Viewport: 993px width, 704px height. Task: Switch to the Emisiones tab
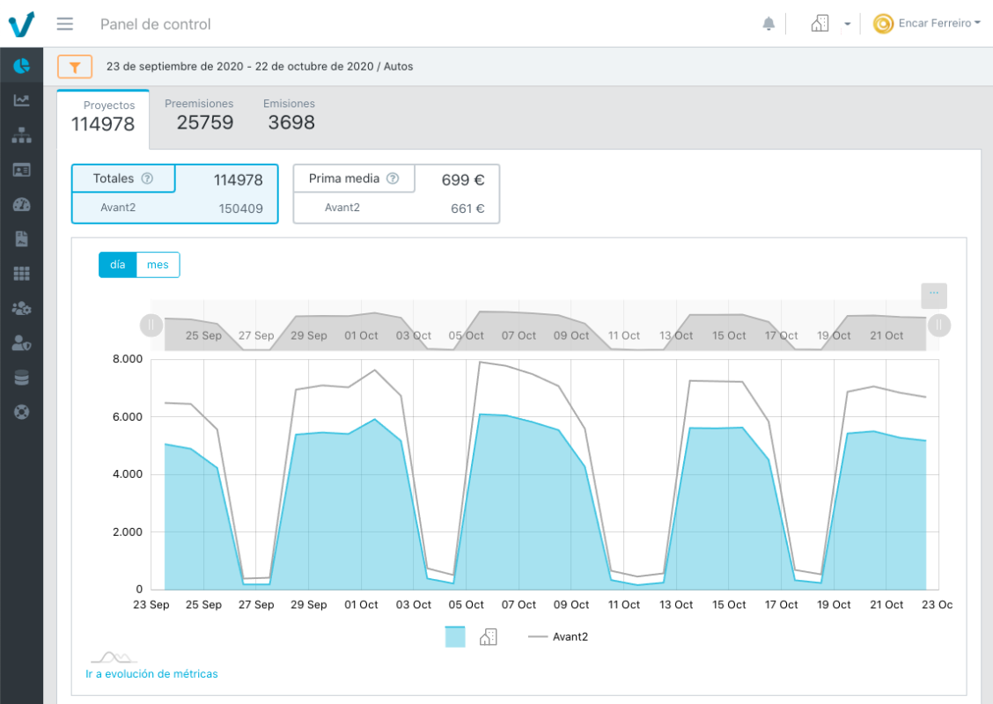point(291,114)
